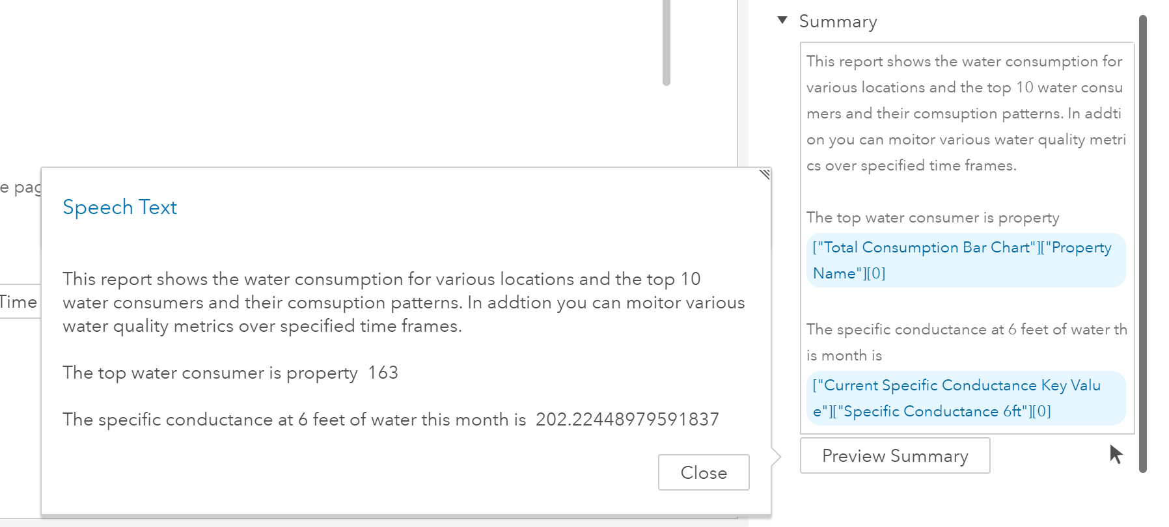Click the Summary disclosure triangle icon
Viewport: 1169px width, 527px height.
pyautogui.click(x=782, y=20)
